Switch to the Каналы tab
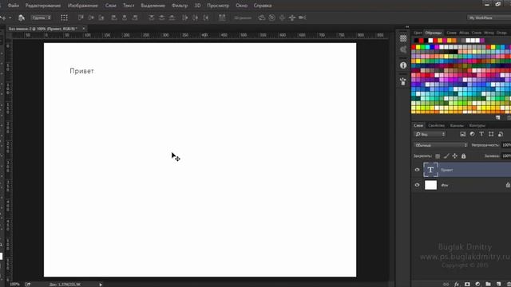Image resolution: width=511 pixels, height=287 pixels. coord(457,126)
